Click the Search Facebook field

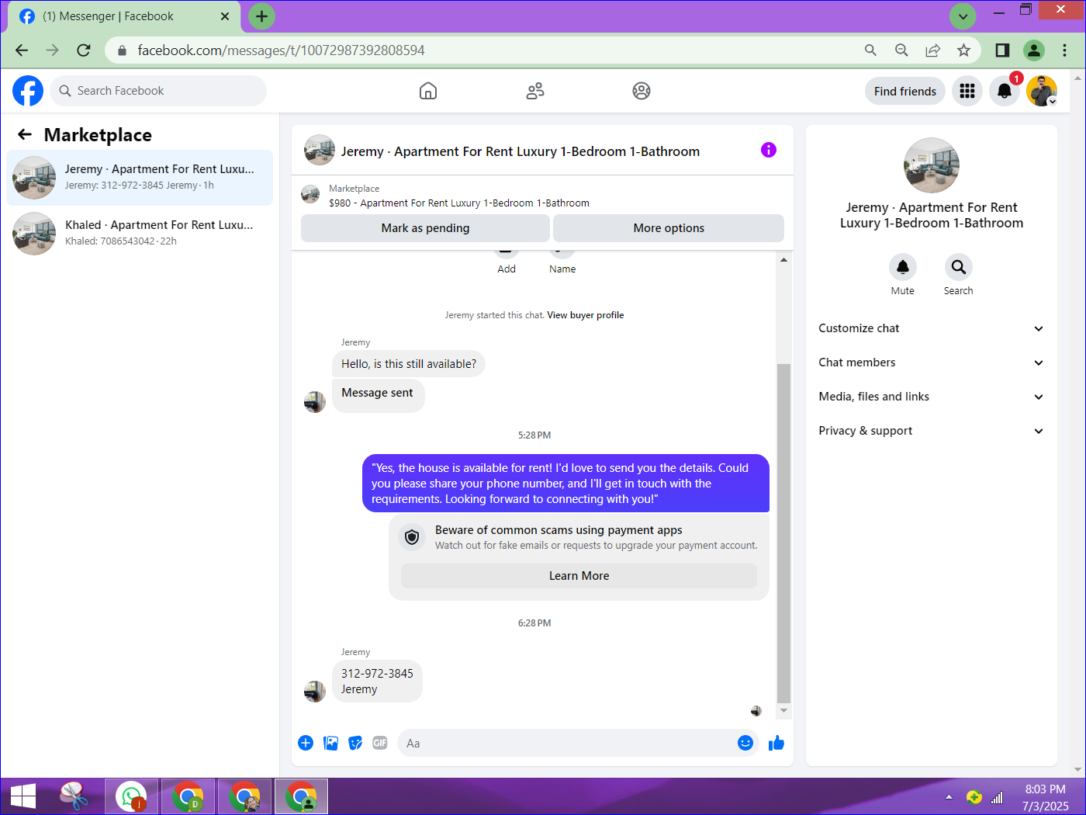coord(159,91)
